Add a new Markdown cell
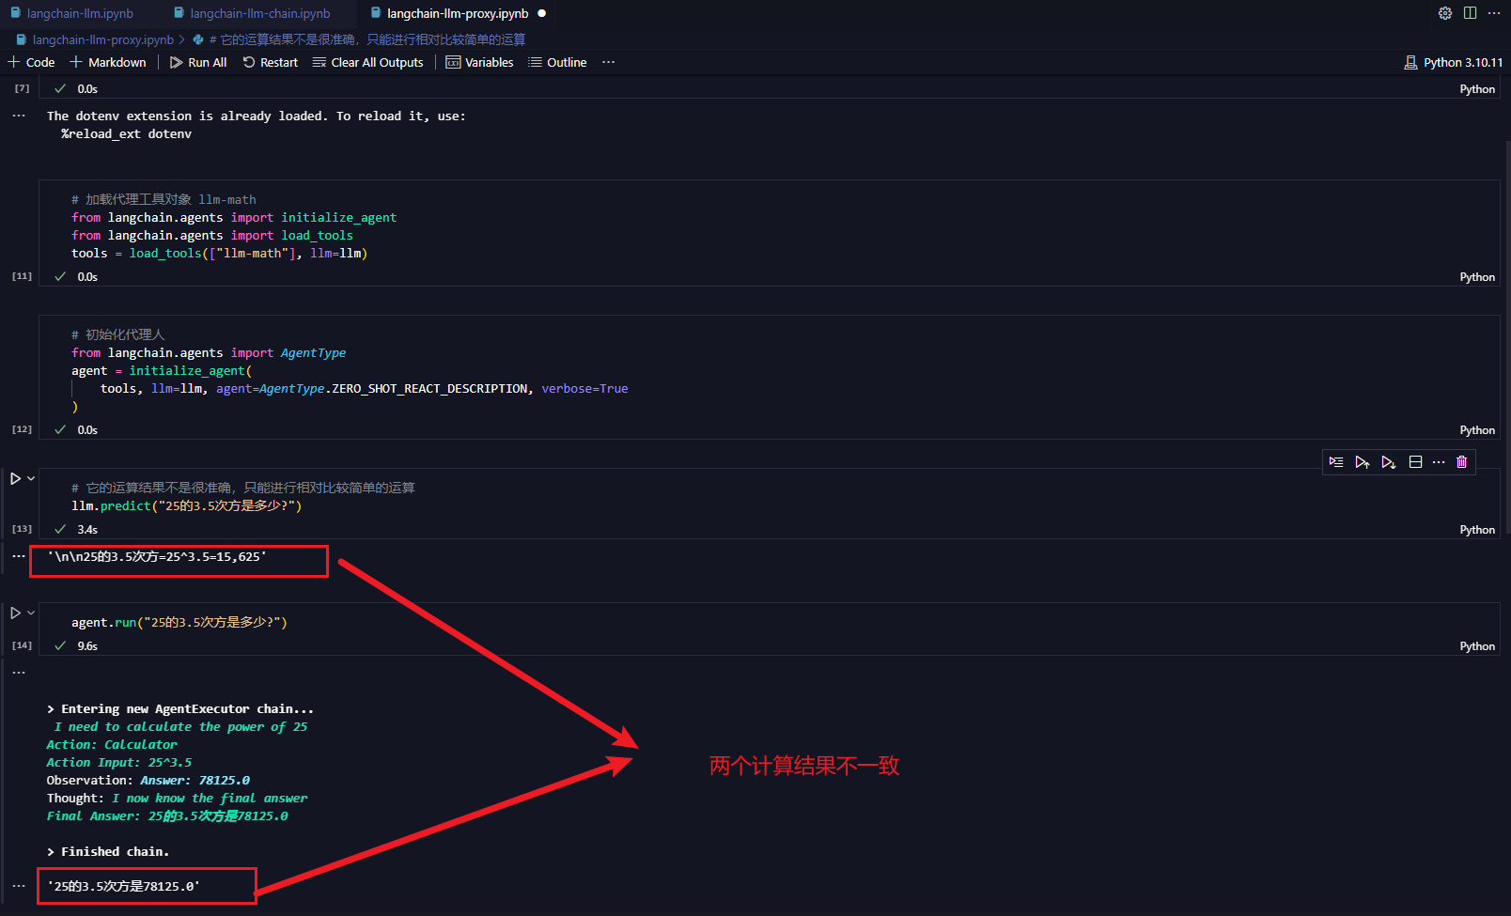This screenshot has height=916, width=1511. click(108, 62)
